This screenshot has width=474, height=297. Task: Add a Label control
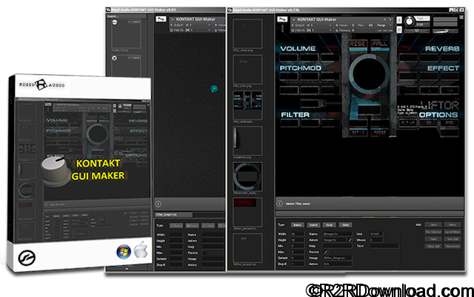pos(433,224)
